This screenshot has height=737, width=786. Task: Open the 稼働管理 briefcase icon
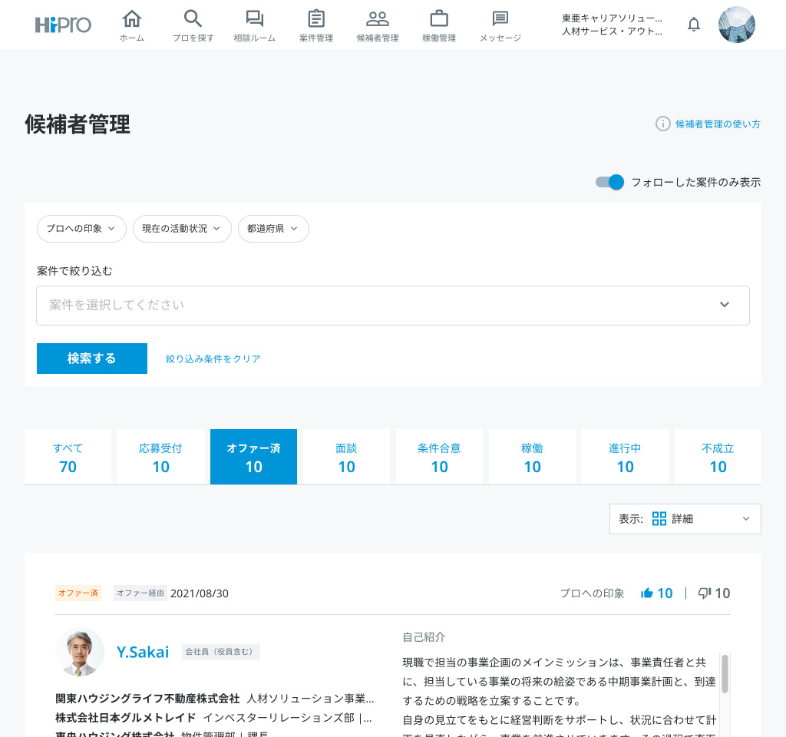pos(439,19)
